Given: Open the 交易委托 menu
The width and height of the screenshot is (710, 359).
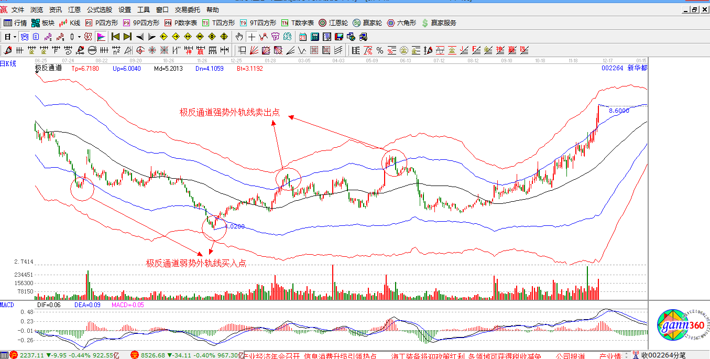Looking at the screenshot, I should coord(188,9).
